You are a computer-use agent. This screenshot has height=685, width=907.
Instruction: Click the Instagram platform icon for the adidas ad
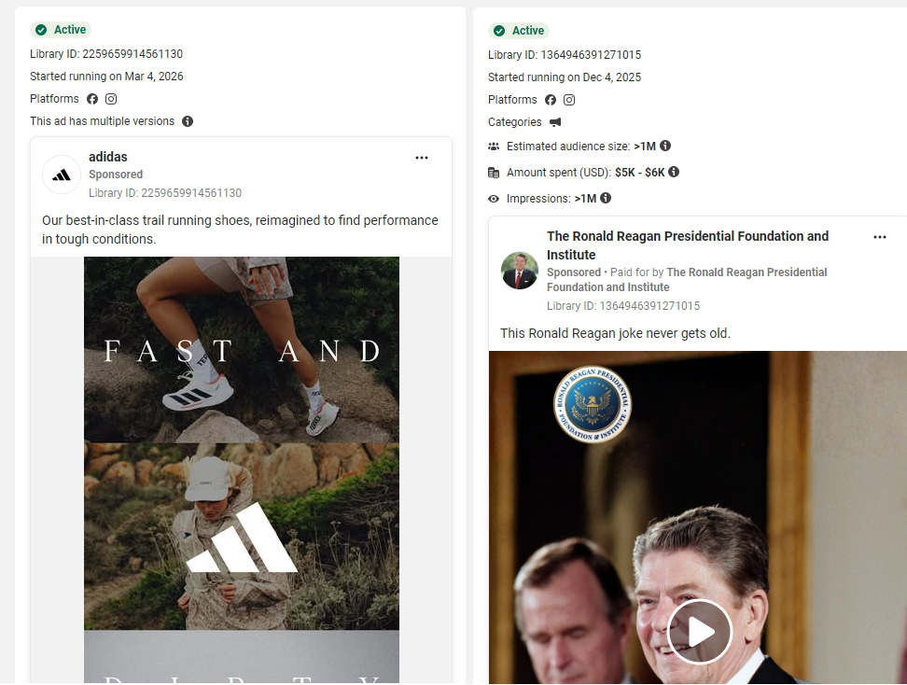tap(110, 99)
